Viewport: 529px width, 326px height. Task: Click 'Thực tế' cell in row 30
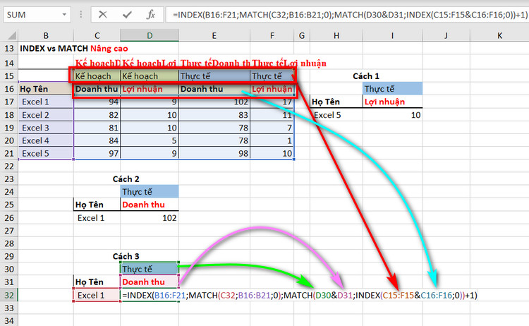[150, 270]
